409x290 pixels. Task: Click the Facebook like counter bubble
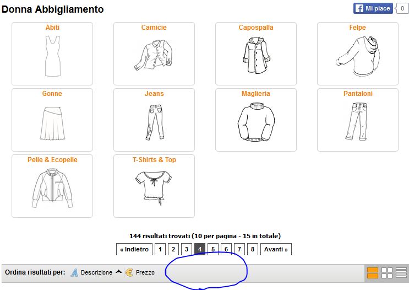click(x=402, y=8)
